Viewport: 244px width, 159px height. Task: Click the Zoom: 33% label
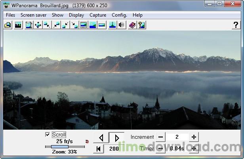(65, 152)
